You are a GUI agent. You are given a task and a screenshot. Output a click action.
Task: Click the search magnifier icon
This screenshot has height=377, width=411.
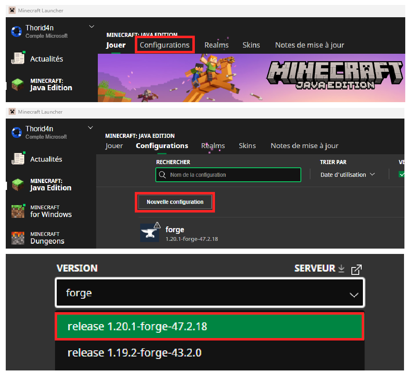click(162, 175)
